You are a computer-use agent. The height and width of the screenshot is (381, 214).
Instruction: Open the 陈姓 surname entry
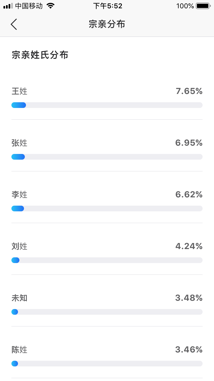click(19, 350)
